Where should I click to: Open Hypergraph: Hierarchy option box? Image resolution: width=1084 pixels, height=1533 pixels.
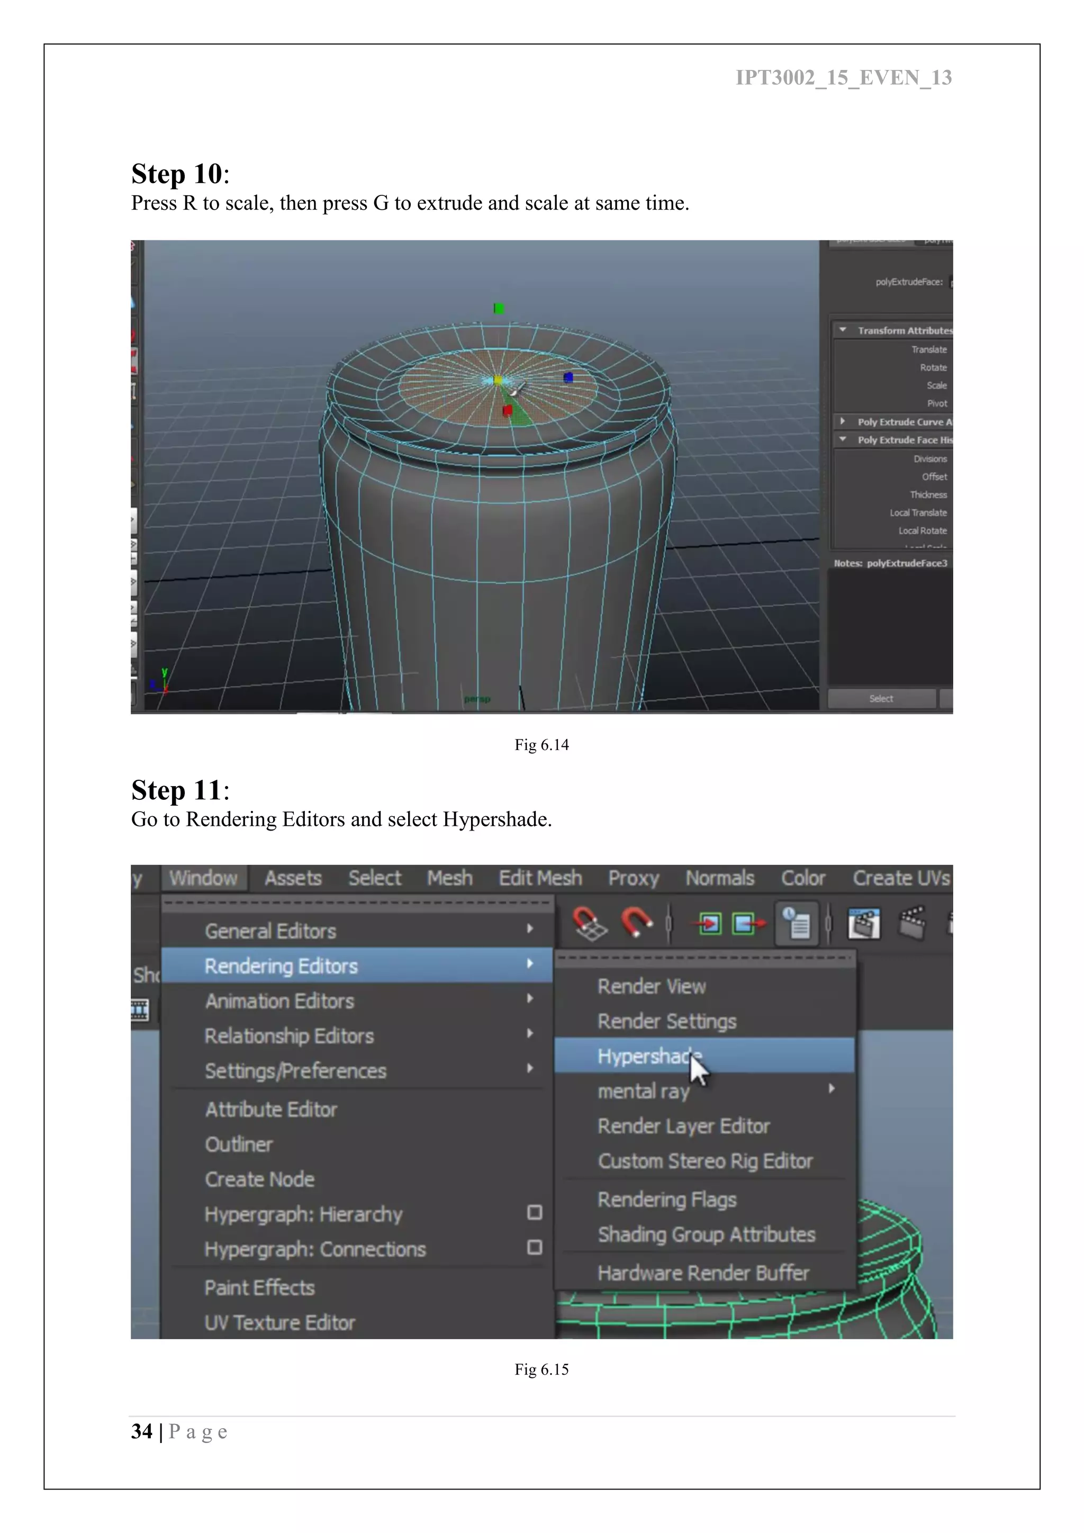pyautogui.click(x=535, y=1213)
